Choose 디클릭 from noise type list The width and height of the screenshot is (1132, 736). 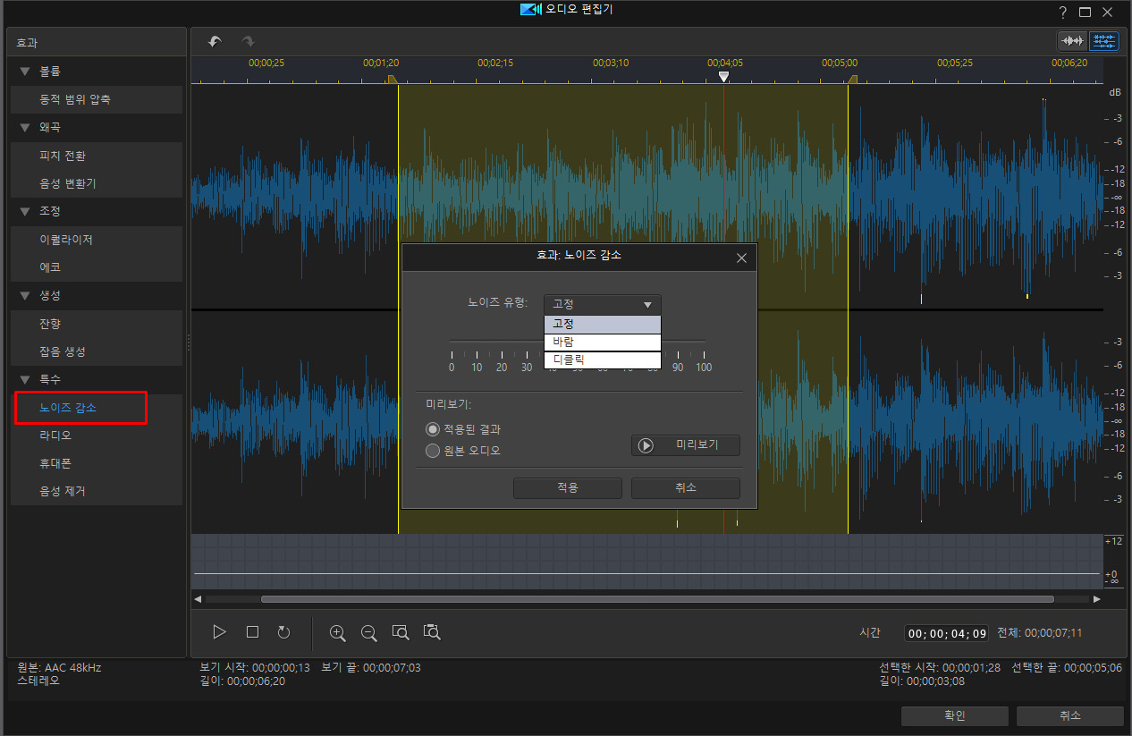click(602, 360)
